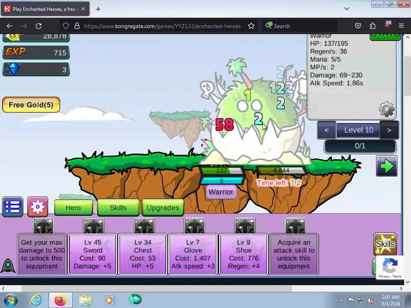411x308 pixels.
Task: Click the Level 10 indicator
Action: [x=358, y=130]
